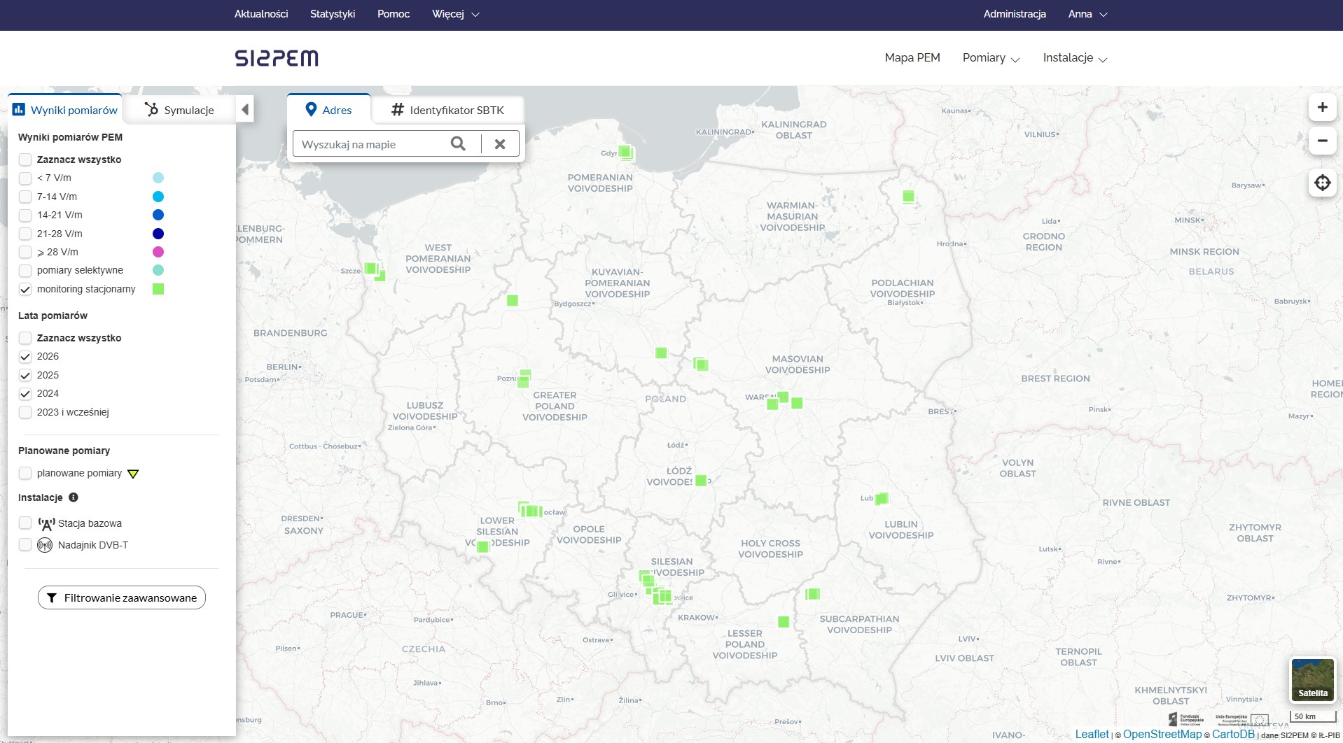Click the green monitoring stacjonarny swatch

tap(158, 289)
